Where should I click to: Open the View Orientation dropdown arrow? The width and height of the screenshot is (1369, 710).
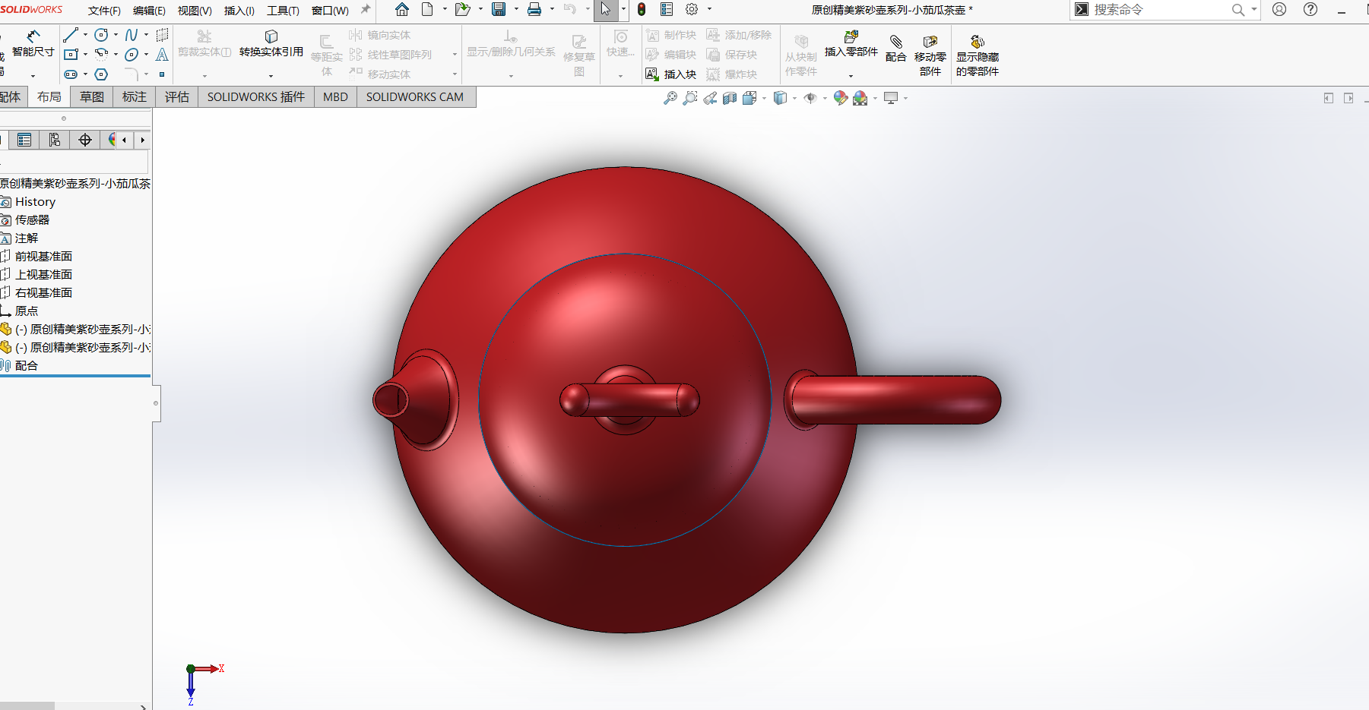764,98
